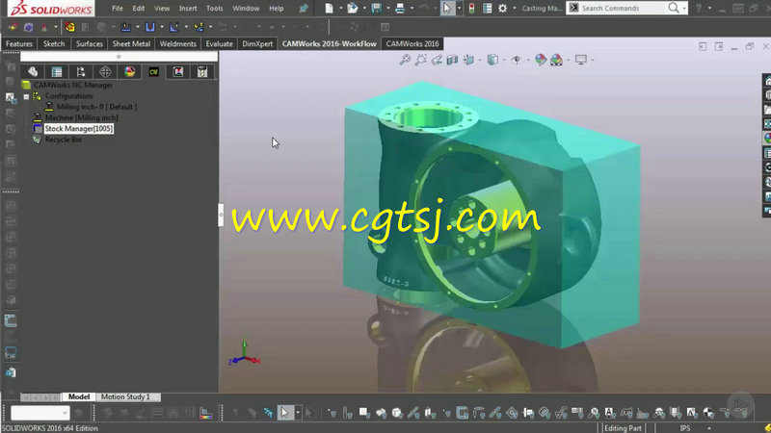This screenshot has height=433, width=771.
Task: Click Hide/Show Items eye icon
Action: coord(517,60)
